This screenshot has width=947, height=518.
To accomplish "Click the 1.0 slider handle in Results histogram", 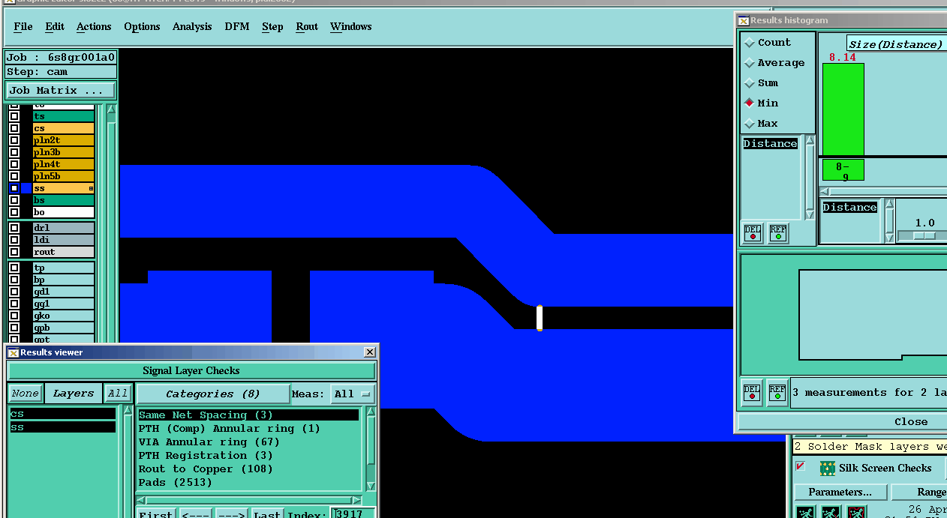I will point(924,235).
